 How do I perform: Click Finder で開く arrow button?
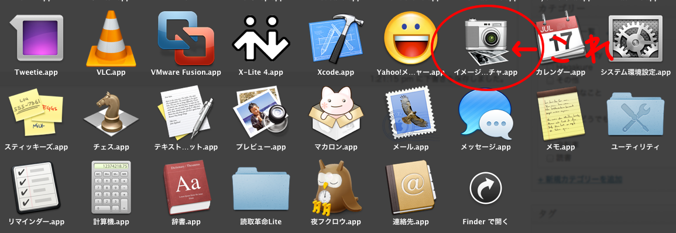coord(485,187)
